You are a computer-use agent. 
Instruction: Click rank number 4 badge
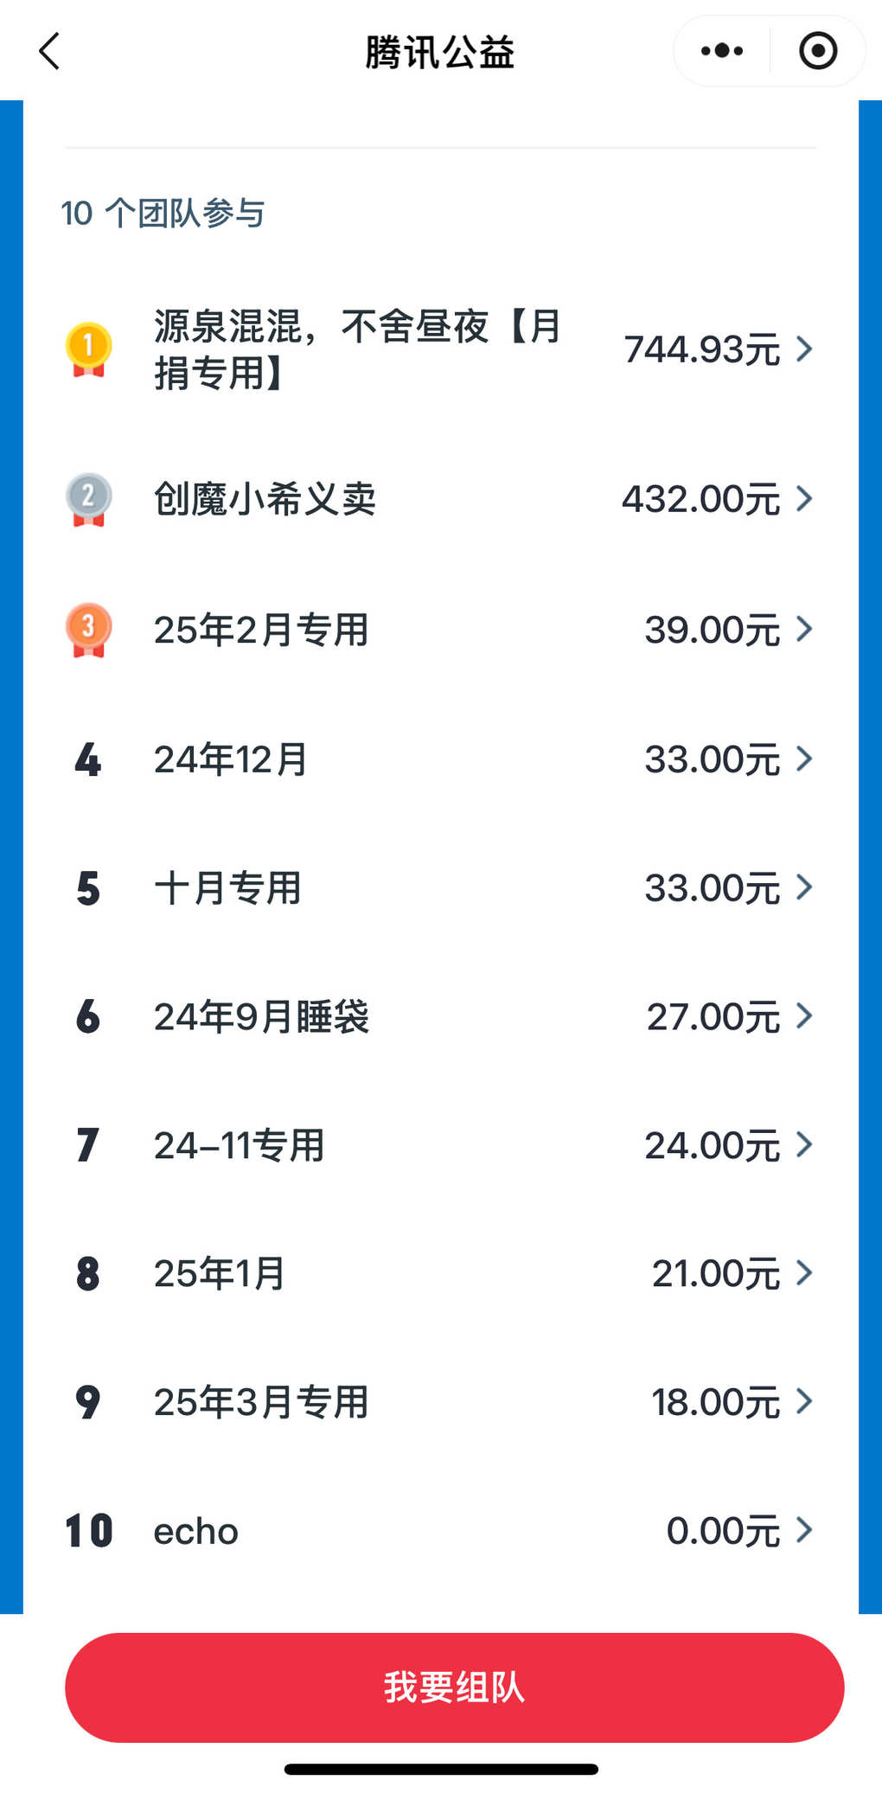[x=87, y=759]
